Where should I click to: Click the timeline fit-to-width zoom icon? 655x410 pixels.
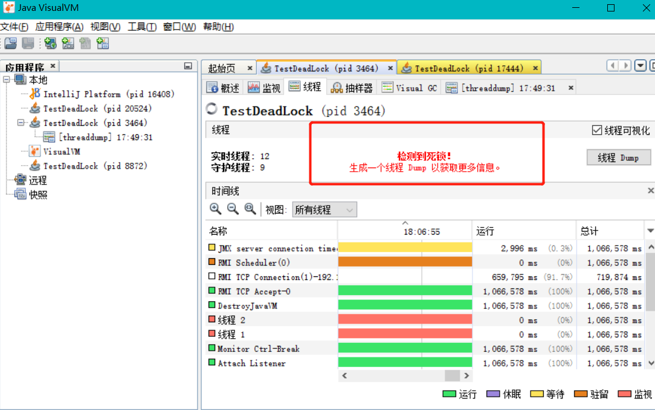click(x=250, y=209)
